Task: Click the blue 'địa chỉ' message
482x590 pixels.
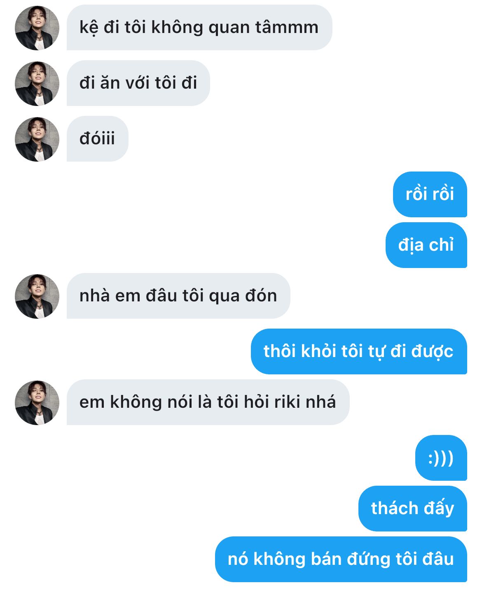Action: pos(426,245)
